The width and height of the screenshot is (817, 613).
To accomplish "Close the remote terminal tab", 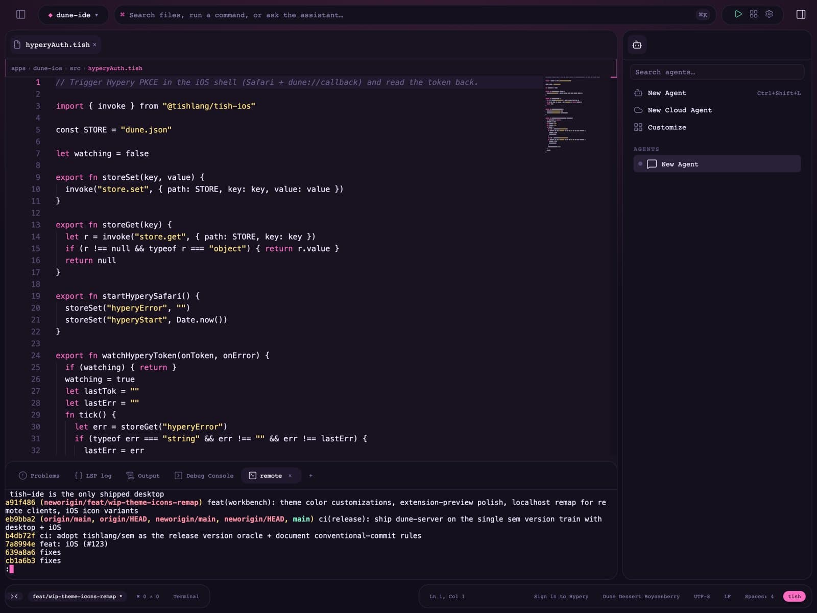I will click(290, 476).
